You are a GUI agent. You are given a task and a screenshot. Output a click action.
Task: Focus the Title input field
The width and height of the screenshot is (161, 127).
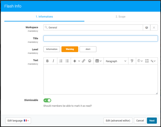(x=101, y=39)
